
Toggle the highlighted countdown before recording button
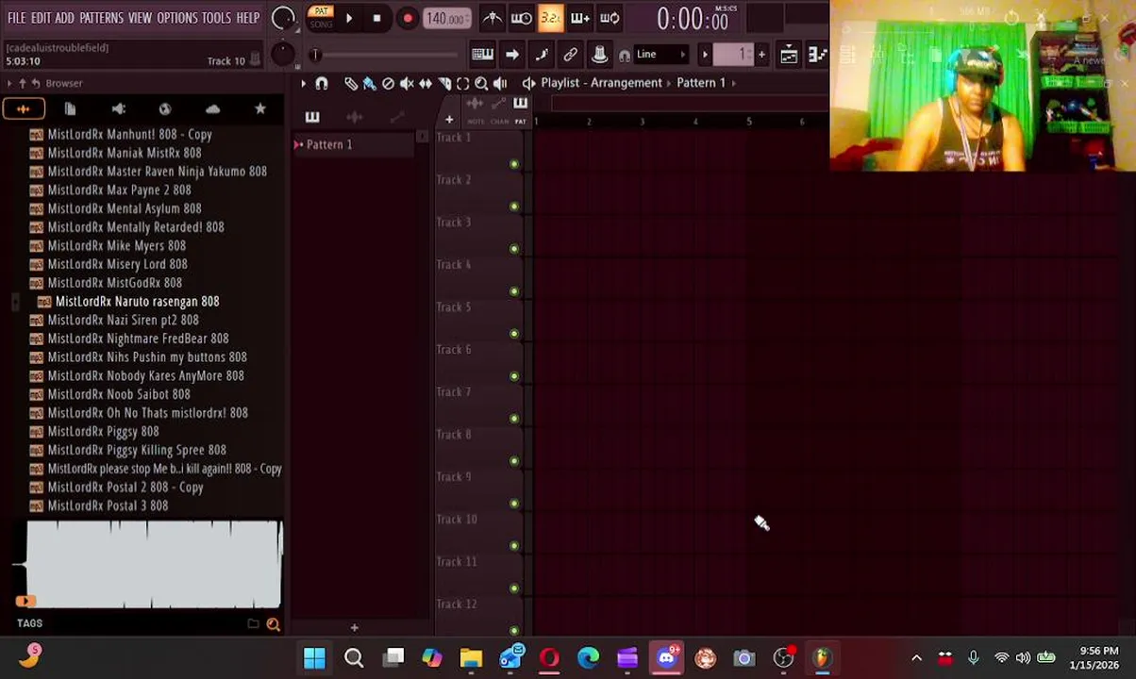[550, 18]
